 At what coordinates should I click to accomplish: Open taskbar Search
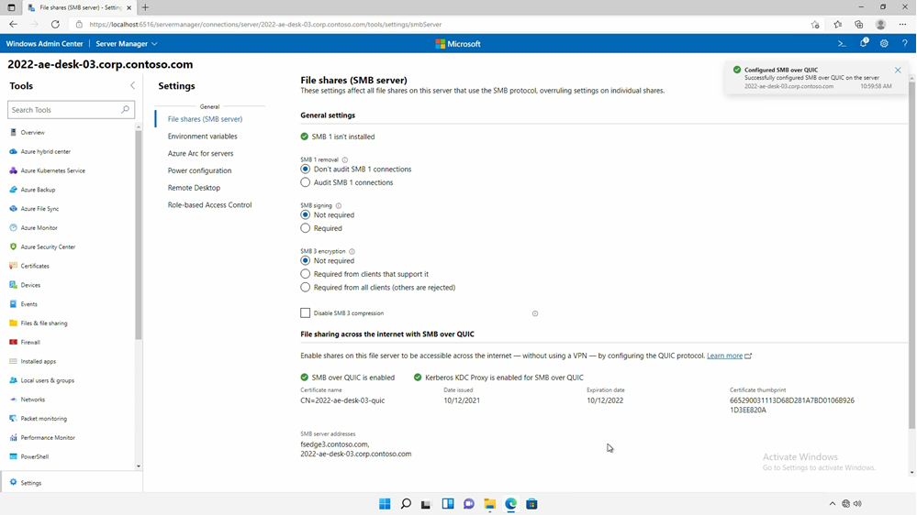(x=406, y=504)
